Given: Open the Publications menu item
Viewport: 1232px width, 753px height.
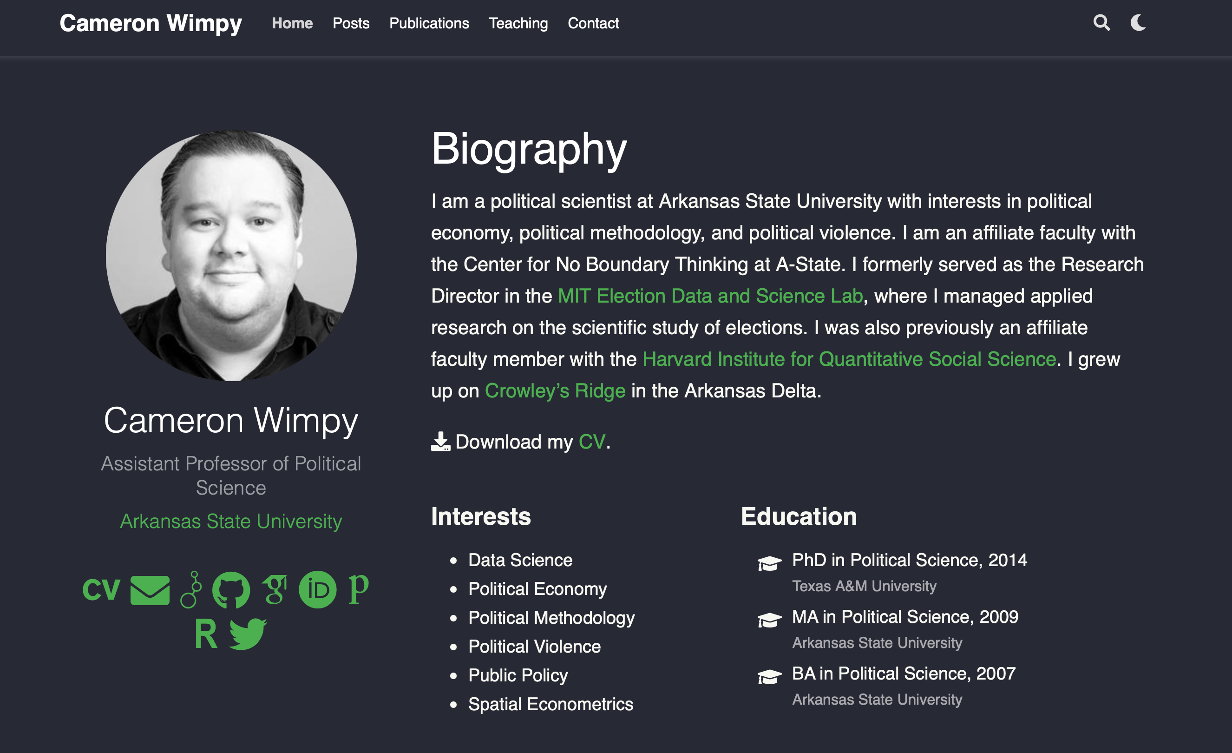Looking at the screenshot, I should pyautogui.click(x=429, y=23).
